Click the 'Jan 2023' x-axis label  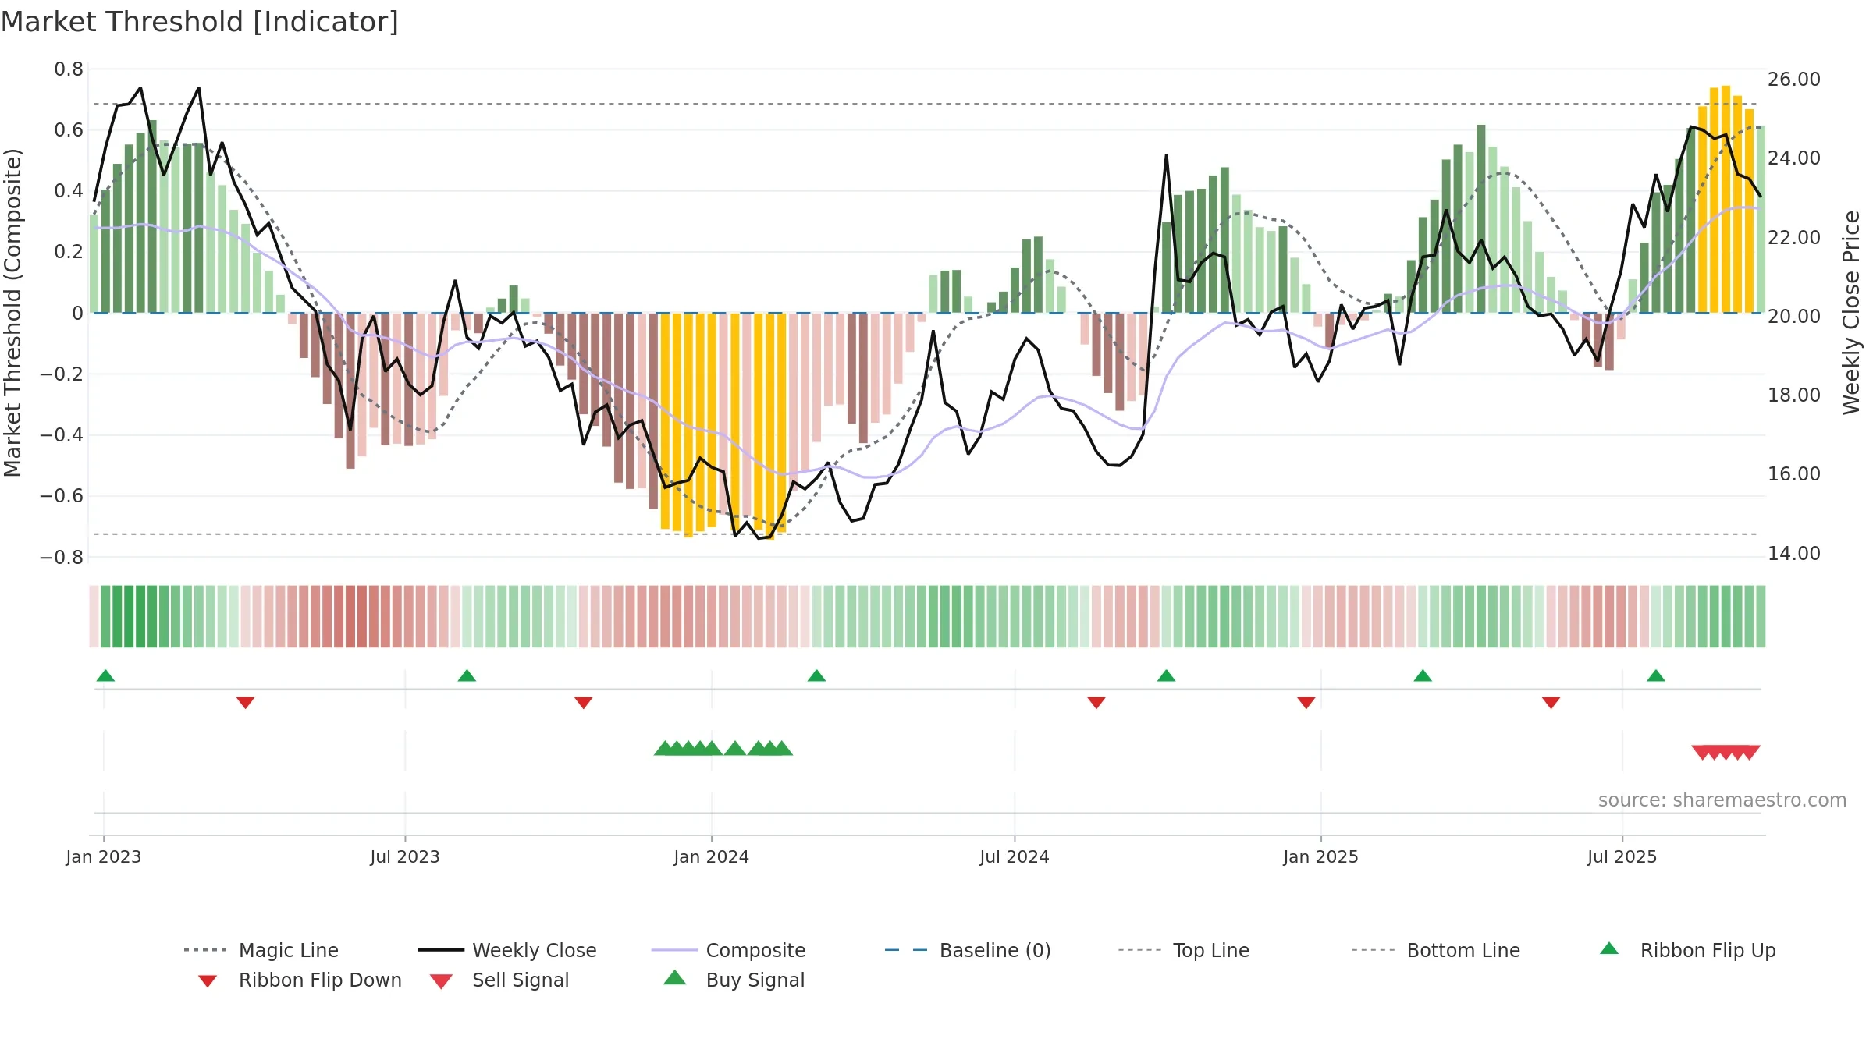point(104,857)
